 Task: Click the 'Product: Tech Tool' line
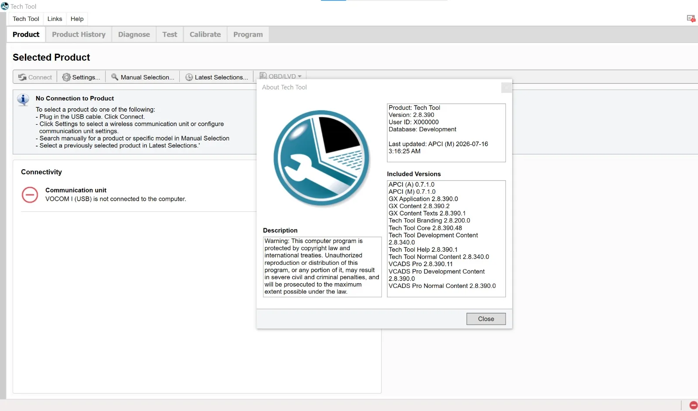coord(414,108)
